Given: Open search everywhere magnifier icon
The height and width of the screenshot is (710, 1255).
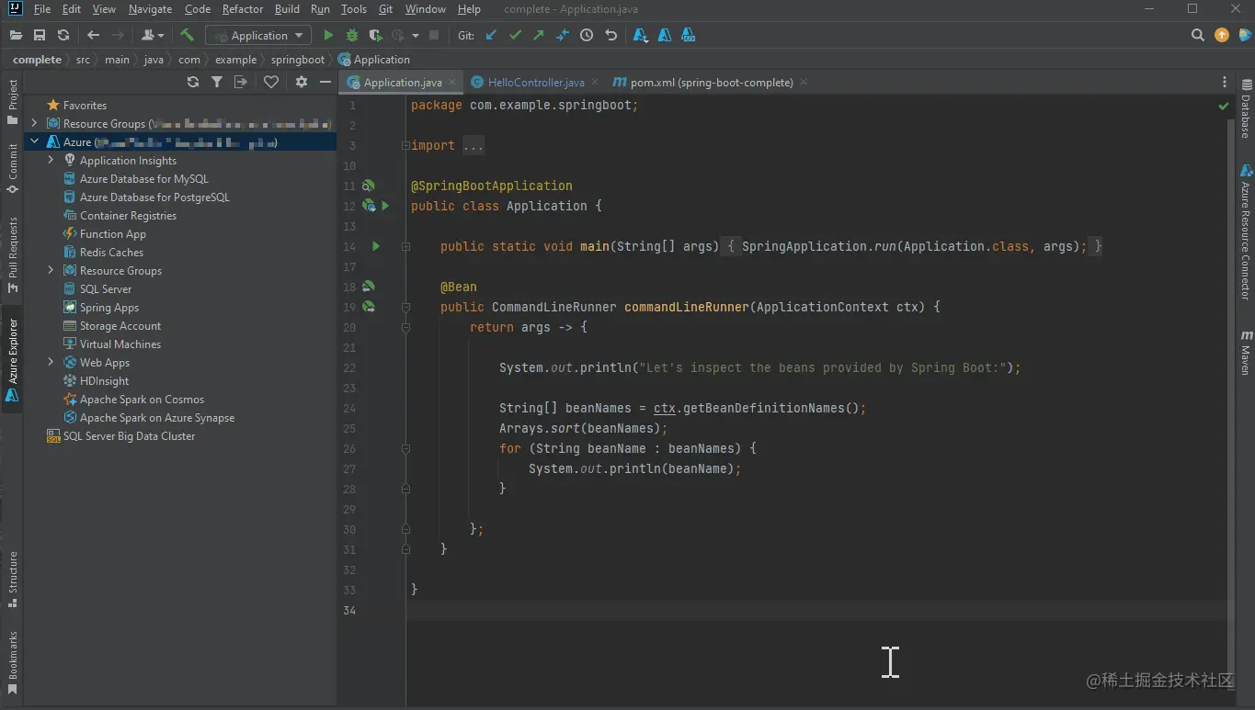Looking at the screenshot, I should click(x=1197, y=35).
